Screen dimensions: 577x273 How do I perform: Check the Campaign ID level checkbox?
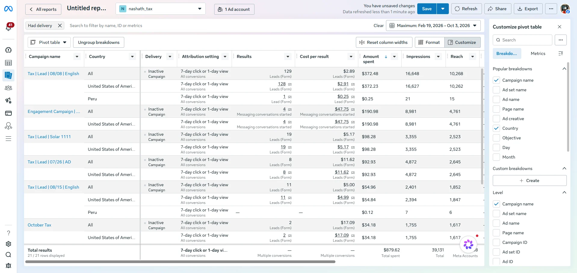[496, 242]
